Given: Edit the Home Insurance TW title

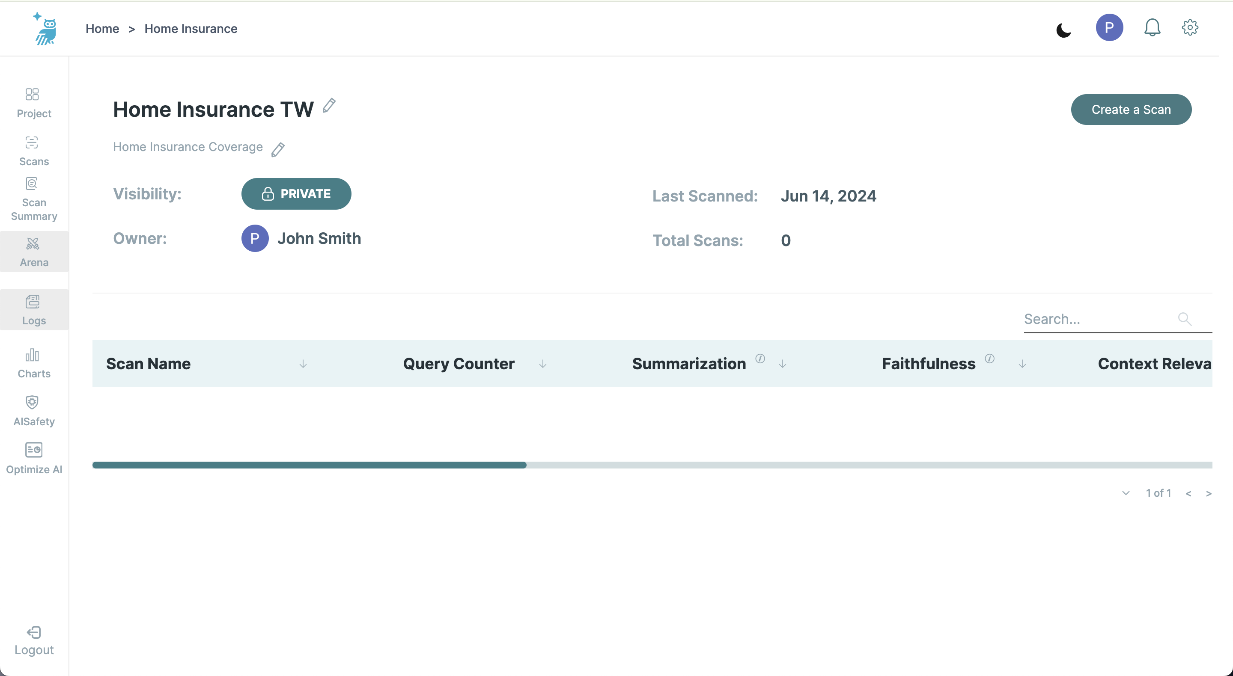Looking at the screenshot, I should (x=329, y=105).
